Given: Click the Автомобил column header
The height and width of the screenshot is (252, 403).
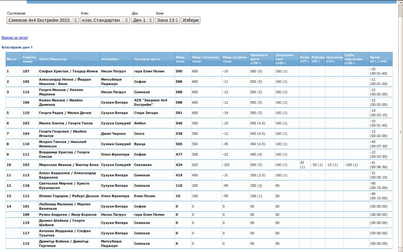Looking at the screenshot, I should click(x=110, y=59).
